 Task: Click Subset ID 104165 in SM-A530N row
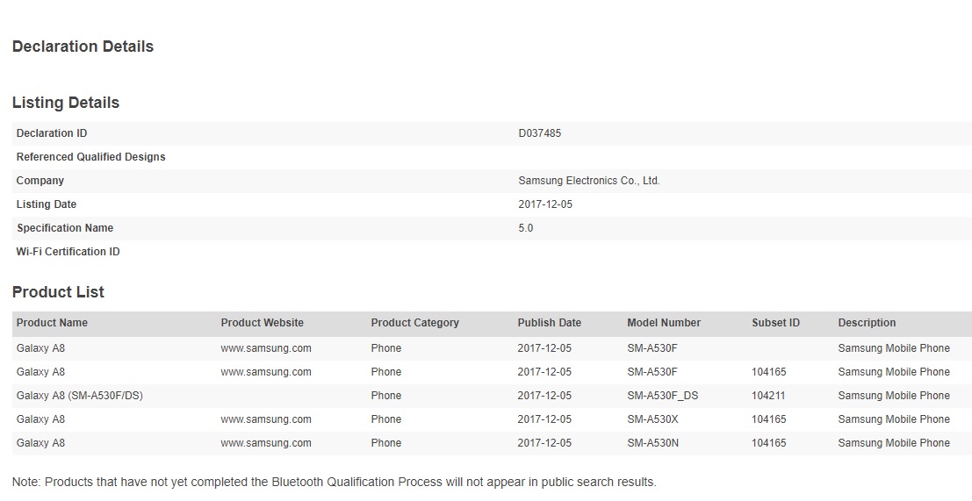click(x=768, y=443)
